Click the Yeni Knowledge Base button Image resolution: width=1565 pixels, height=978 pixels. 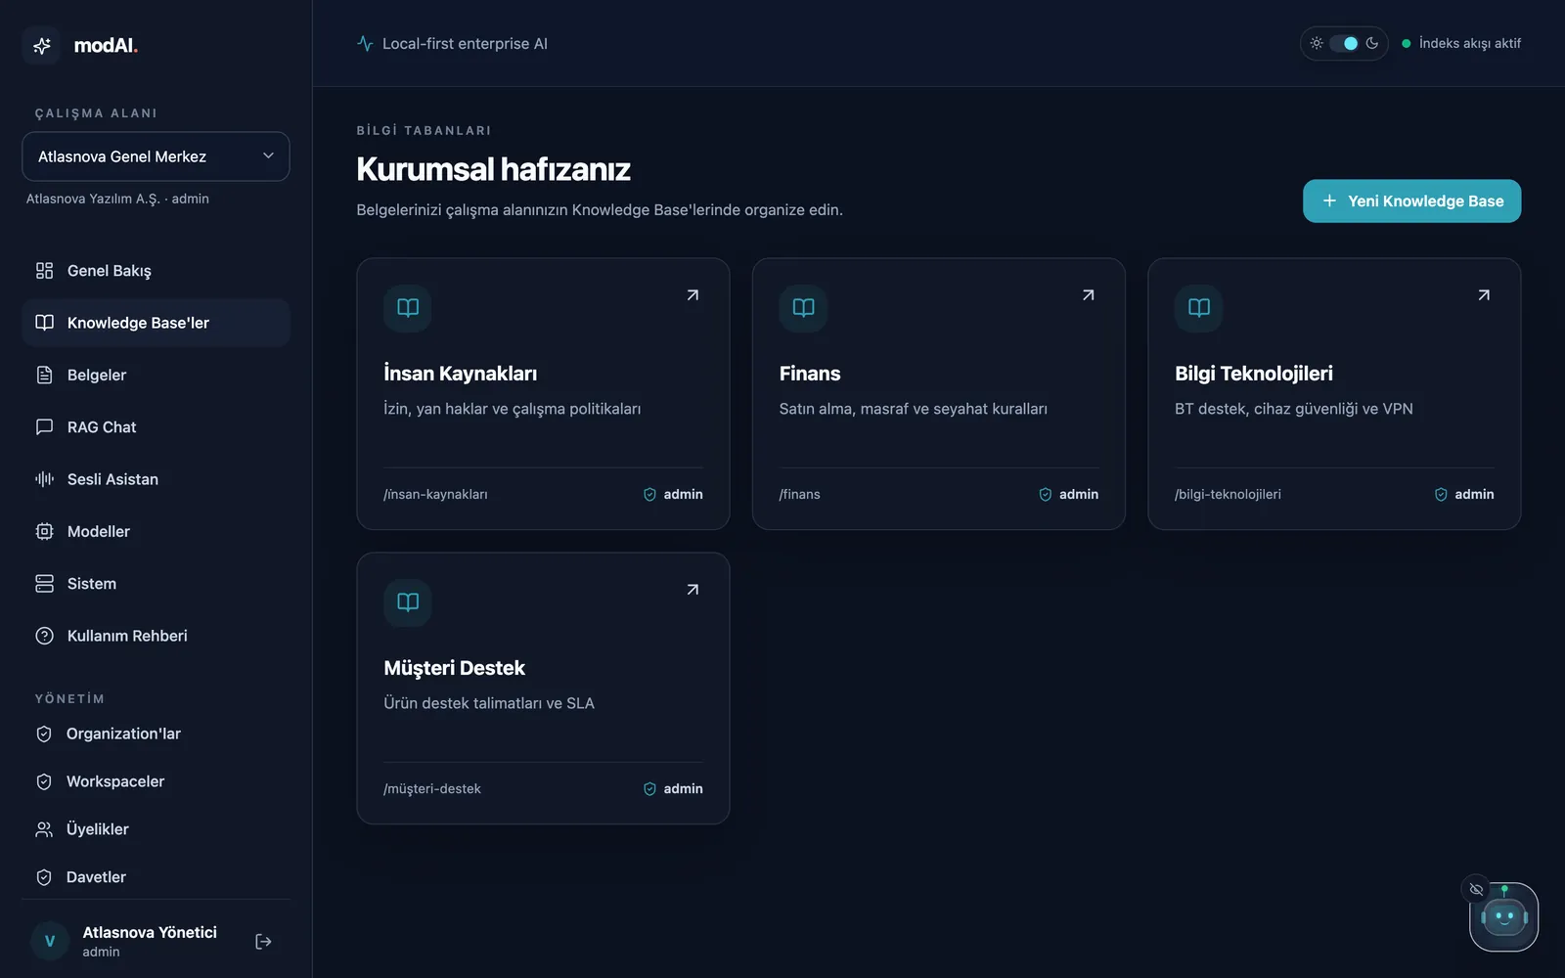click(1411, 201)
